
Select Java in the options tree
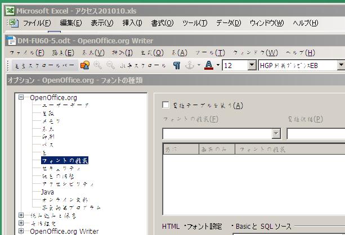47,192
